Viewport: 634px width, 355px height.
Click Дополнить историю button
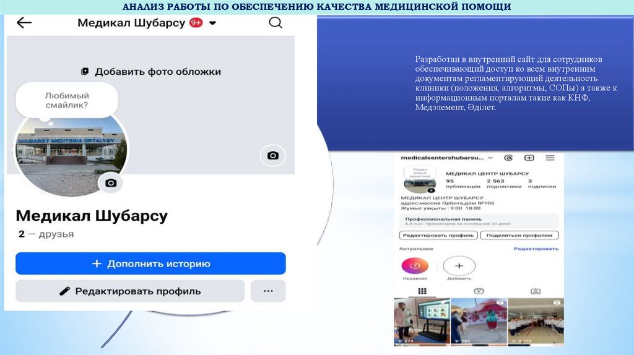click(150, 263)
